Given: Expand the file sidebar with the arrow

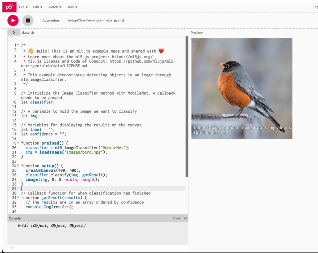Looking at the screenshot, I should (x=14, y=32).
